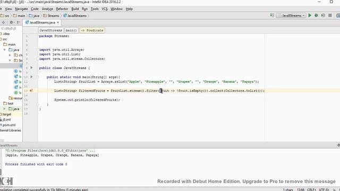This screenshot has height=191, width=340.
Task: Hide the project tool window
Action: click(x=19, y=22)
